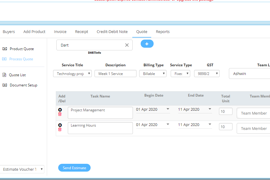The height and width of the screenshot is (180, 270).
Task: Select the Process Quote money icon
Action: [4, 59]
